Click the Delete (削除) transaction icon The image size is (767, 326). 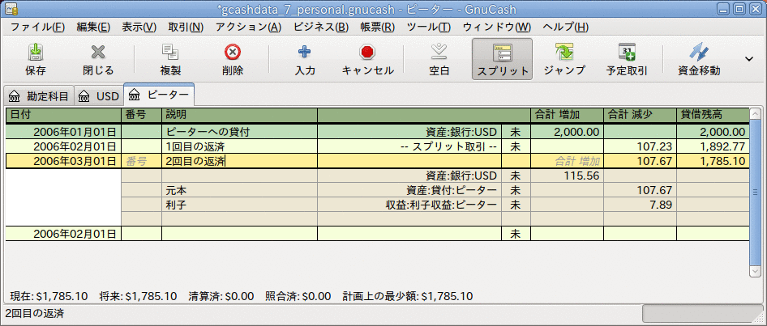point(233,60)
